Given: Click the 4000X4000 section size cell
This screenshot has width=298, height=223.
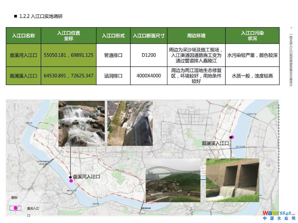Looking at the screenshot, I should click(149, 75).
